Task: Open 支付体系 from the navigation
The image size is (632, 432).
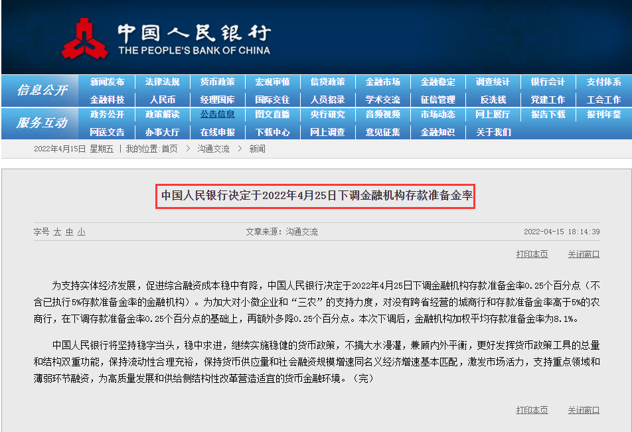Action: coord(604,82)
